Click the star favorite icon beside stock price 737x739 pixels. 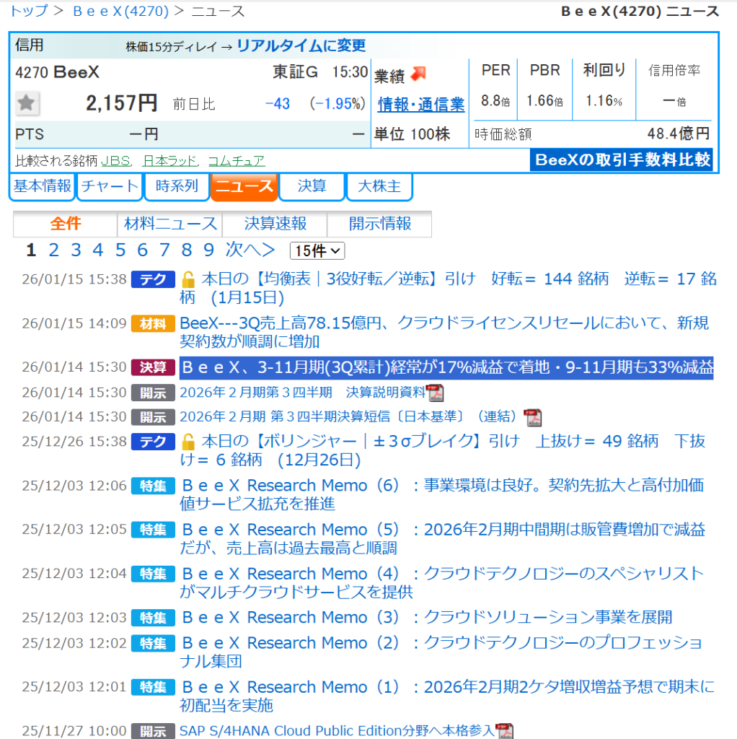[27, 104]
